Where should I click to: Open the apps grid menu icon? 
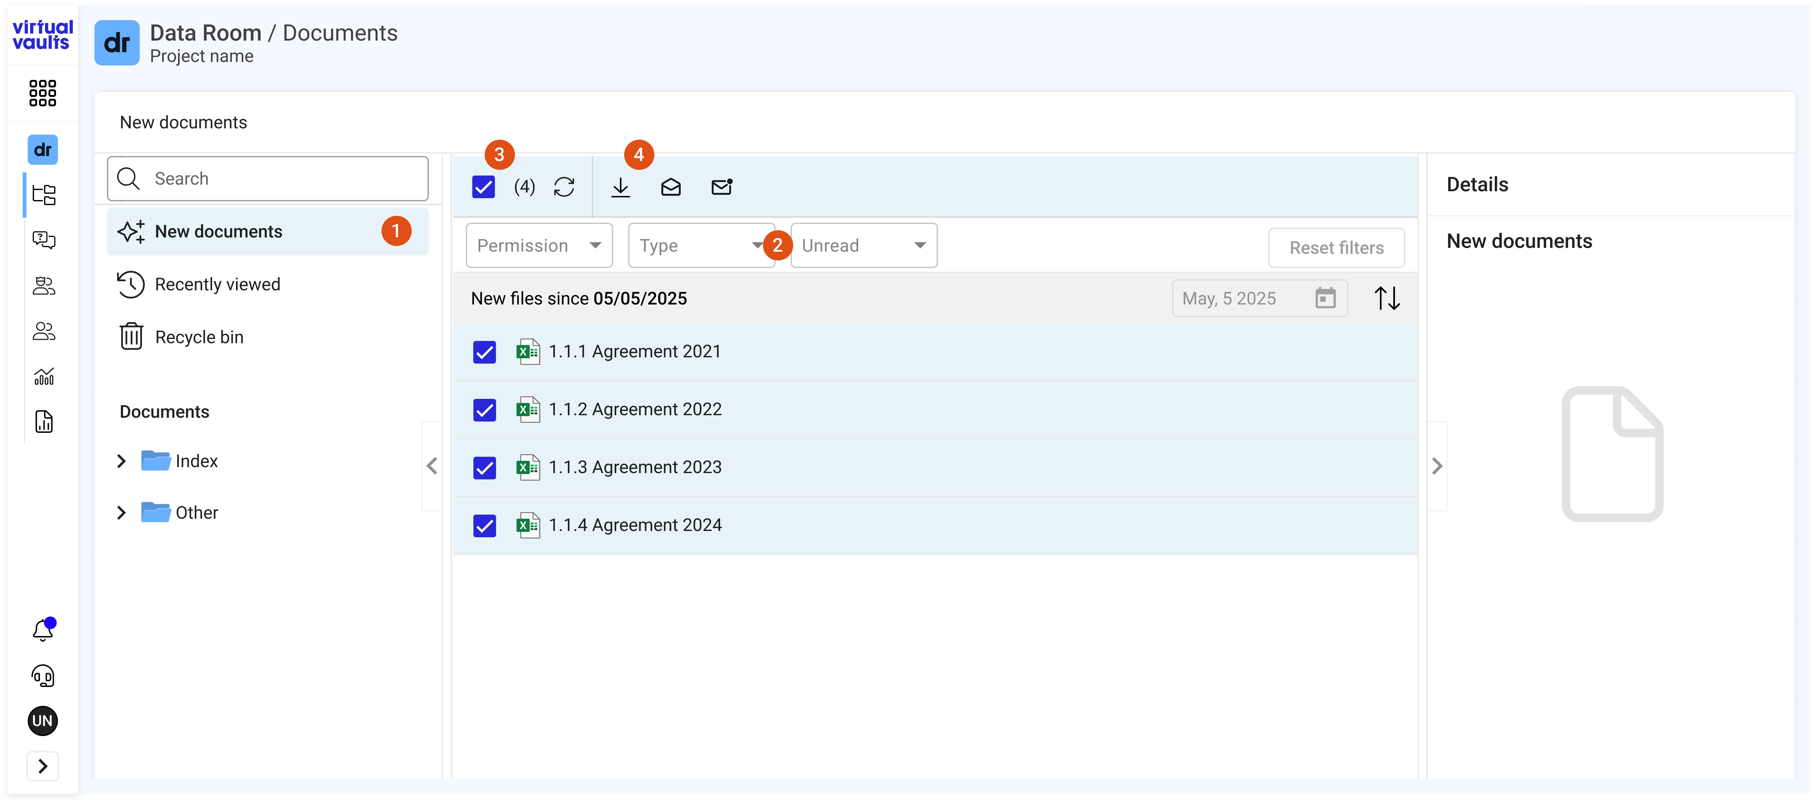[x=42, y=92]
